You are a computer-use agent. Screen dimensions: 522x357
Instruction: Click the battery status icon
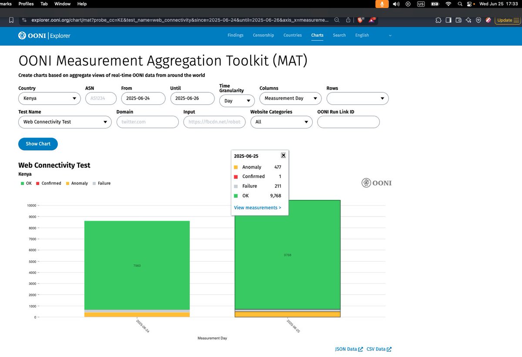[x=435, y=4]
